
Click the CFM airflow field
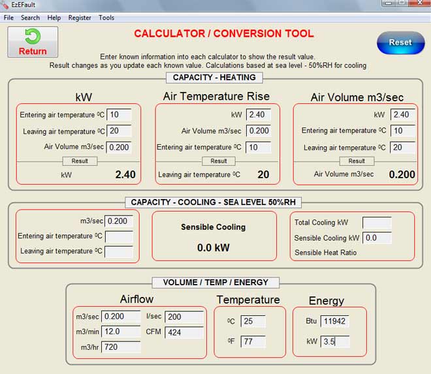[x=184, y=332]
